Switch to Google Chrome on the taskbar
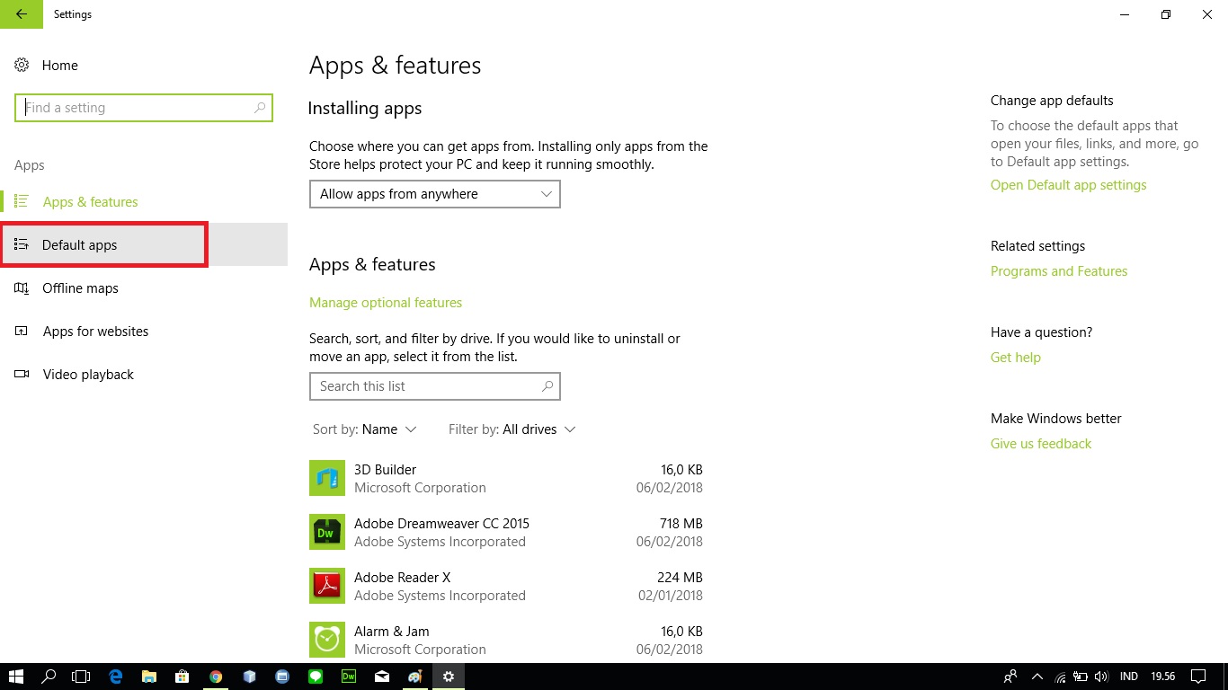 216,677
